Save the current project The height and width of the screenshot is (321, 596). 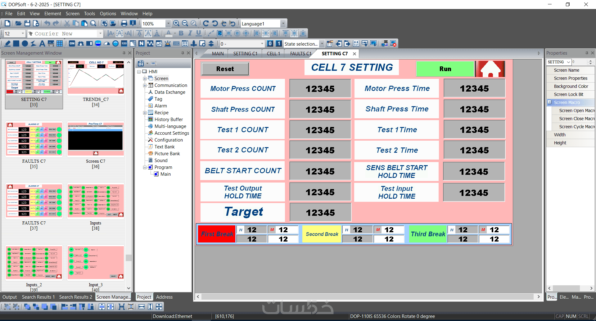pyautogui.click(x=27, y=23)
